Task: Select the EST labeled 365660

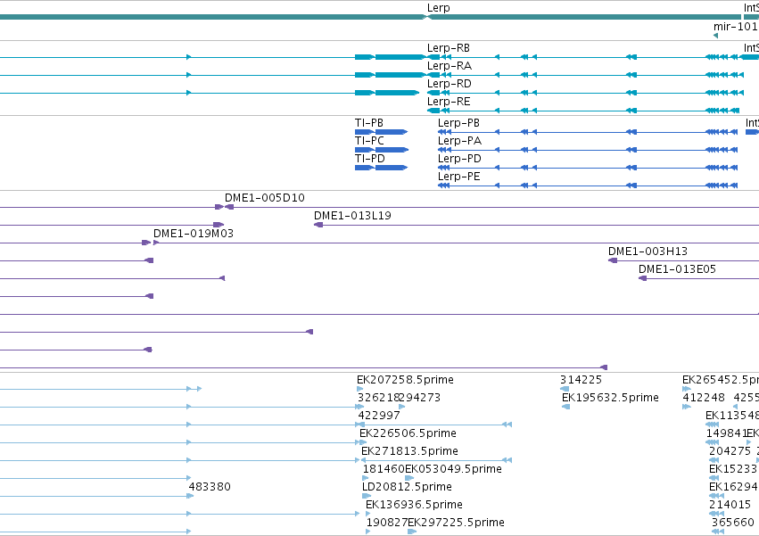Action: (733, 523)
